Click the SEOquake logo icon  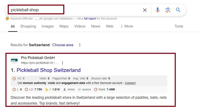(x=7, y=19)
